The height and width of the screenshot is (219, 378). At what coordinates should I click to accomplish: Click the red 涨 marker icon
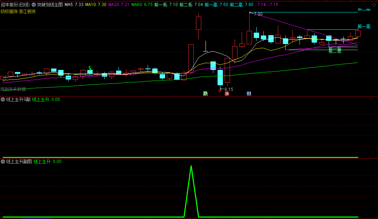[x=227, y=94]
